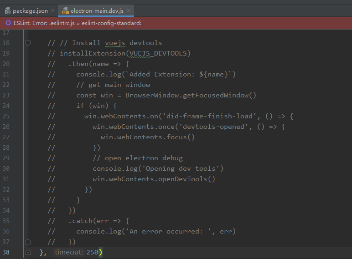Select the electron-main.dev.js tab
This screenshot has width=352, height=259.
[x=96, y=11]
